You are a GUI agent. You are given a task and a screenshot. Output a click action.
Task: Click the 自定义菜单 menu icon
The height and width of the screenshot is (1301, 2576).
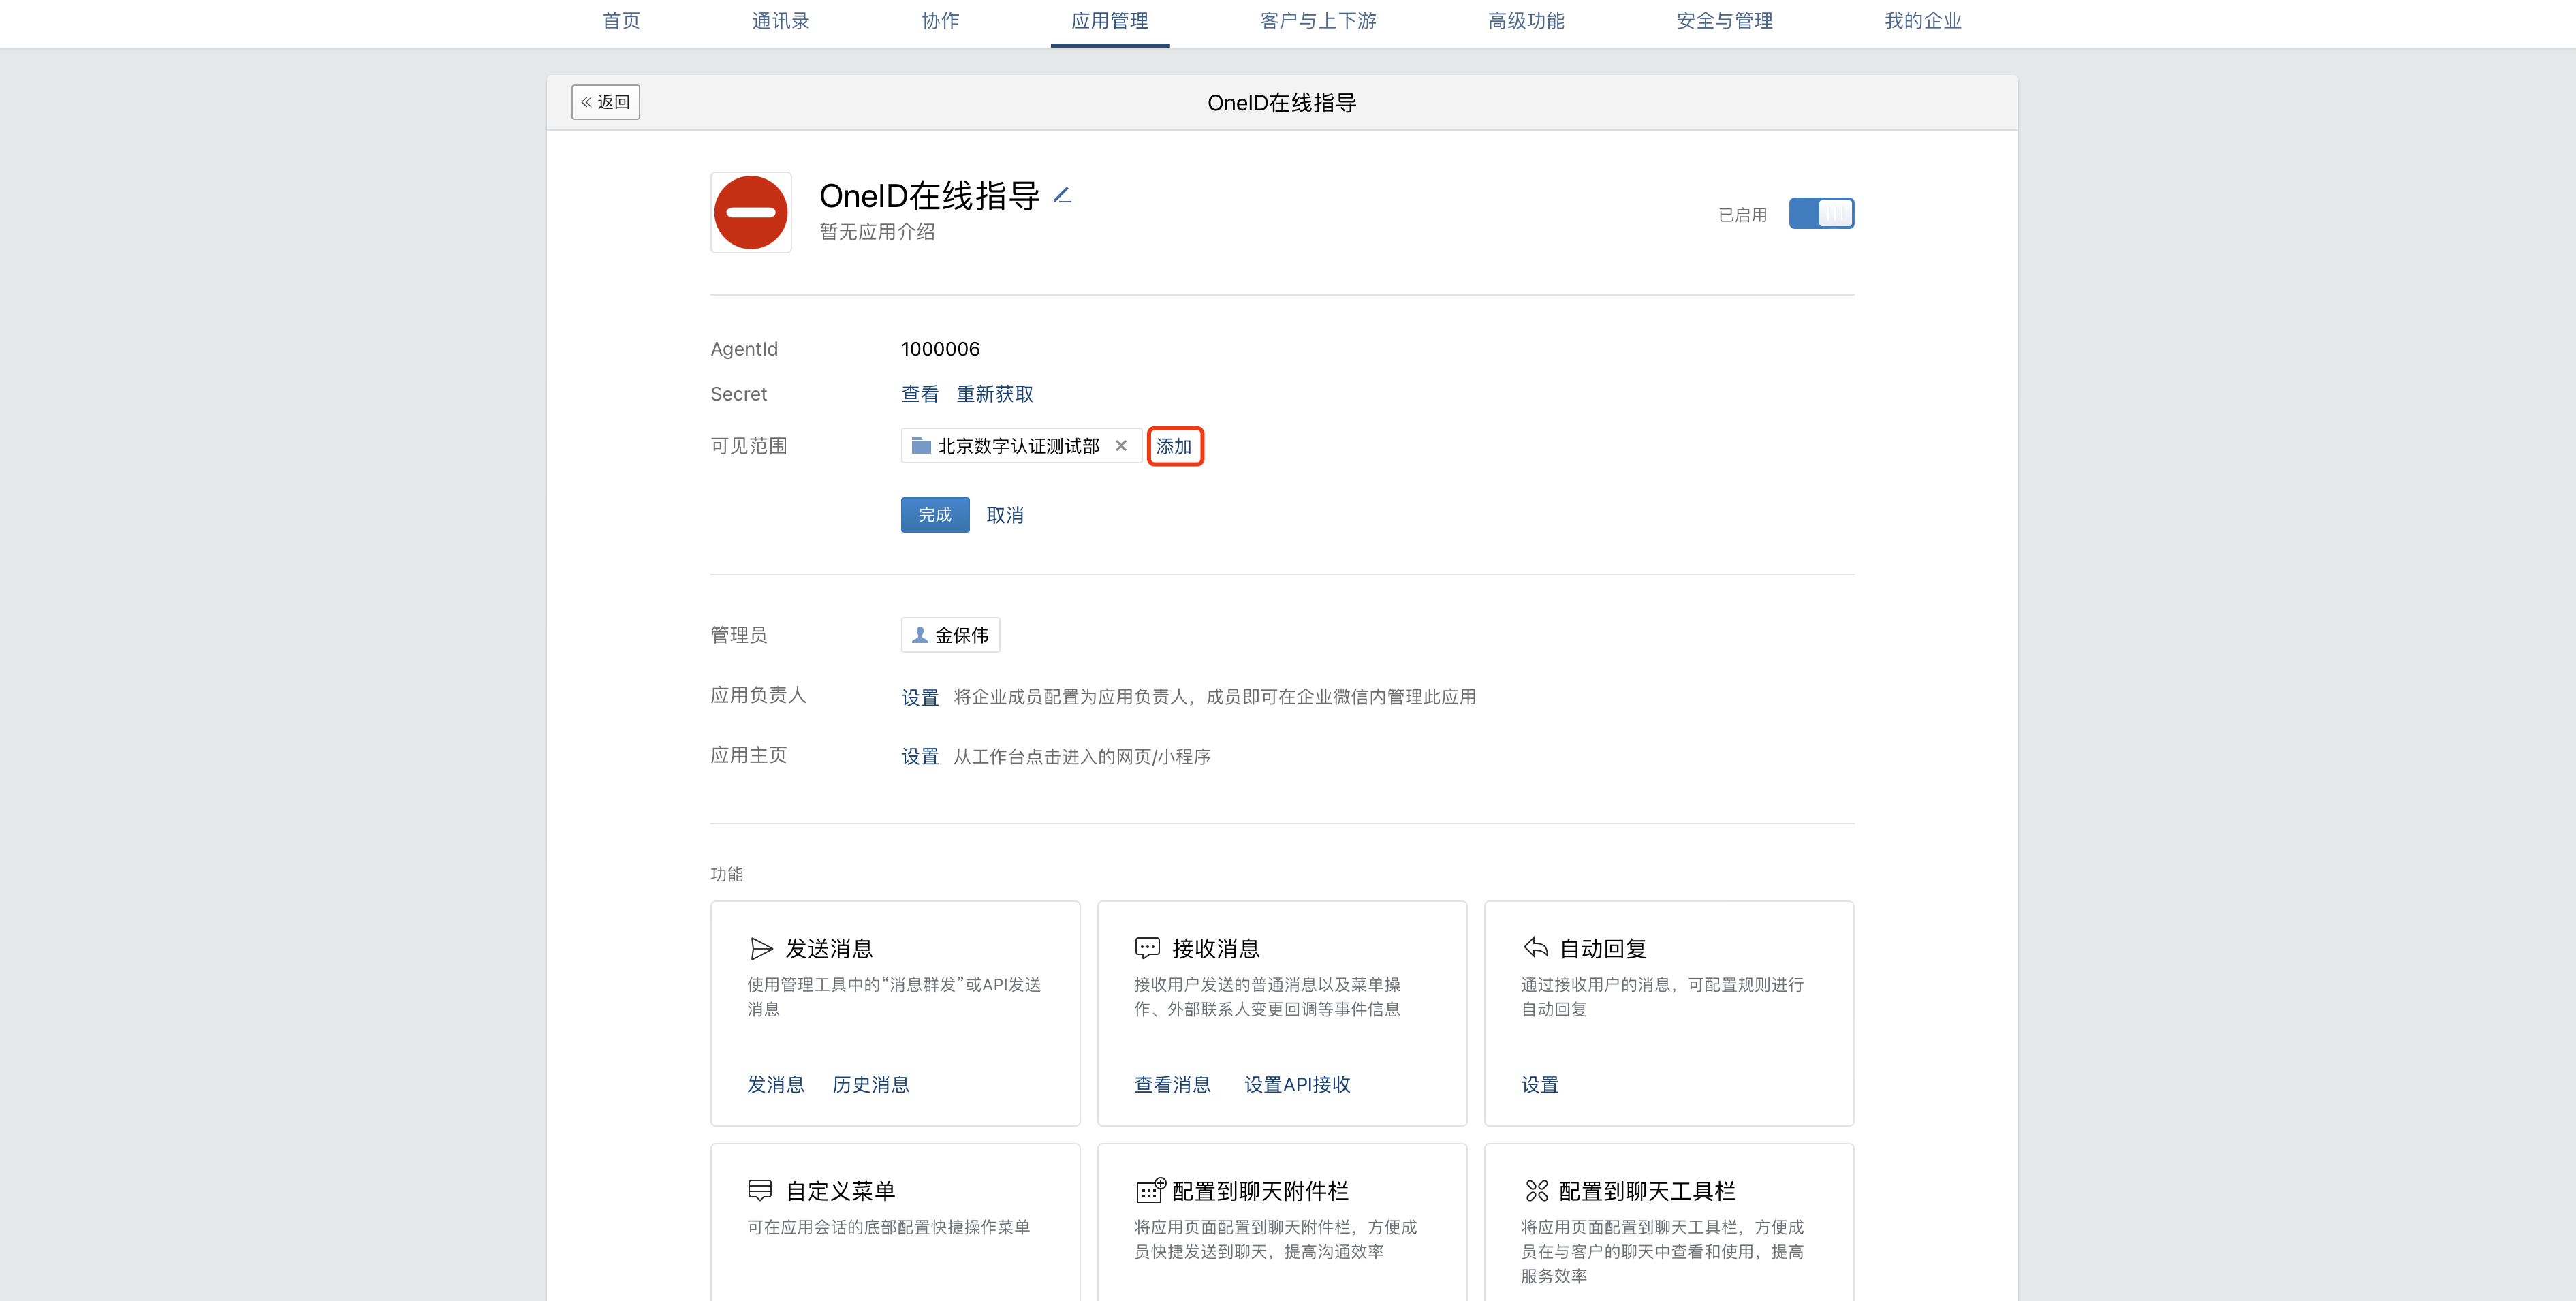click(760, 1190)
